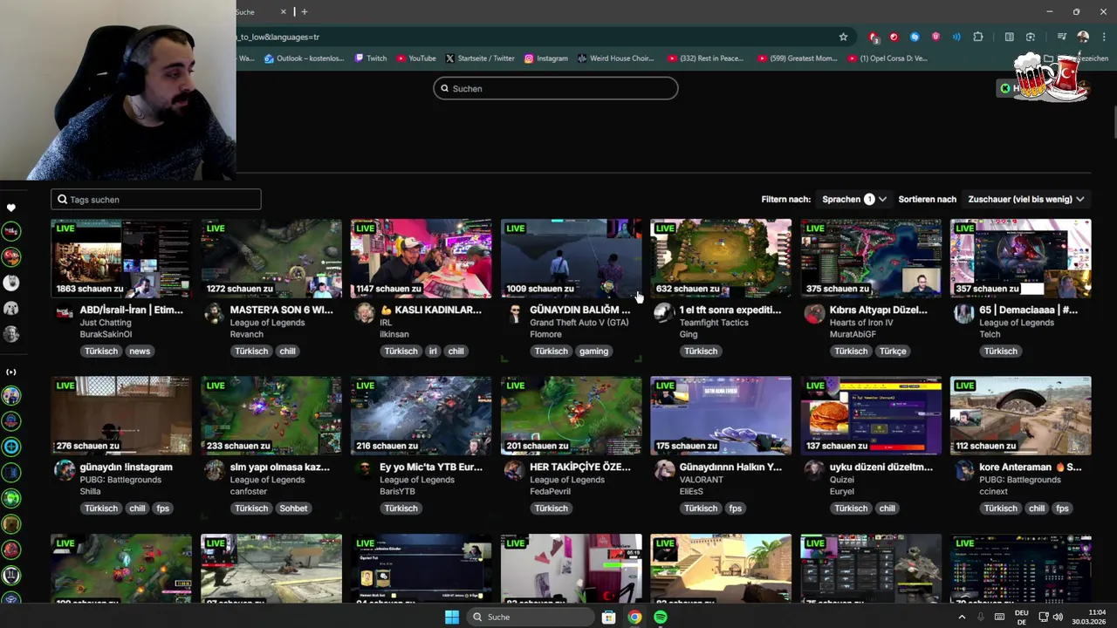Open the HER TAKİPÇİYE ÖZE... stream title
The width and height of the screenshot is (1117, 628).
pyautogui.click(x=579, y=468)
